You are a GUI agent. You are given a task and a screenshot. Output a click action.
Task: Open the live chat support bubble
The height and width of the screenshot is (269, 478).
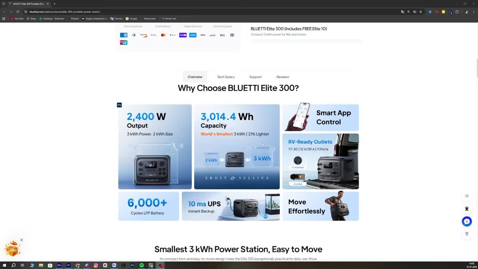point(466,221)
